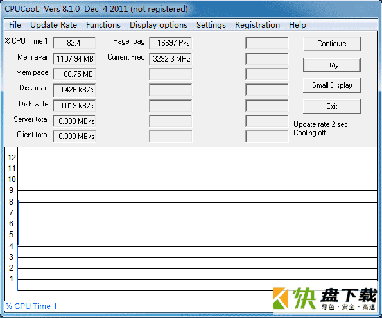Click the 'Cooling off' status text
382x318 pixels.
(309, 133)
